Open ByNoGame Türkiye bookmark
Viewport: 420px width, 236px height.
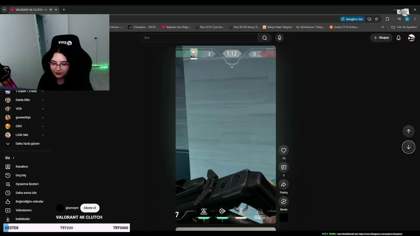click(310, 27)
